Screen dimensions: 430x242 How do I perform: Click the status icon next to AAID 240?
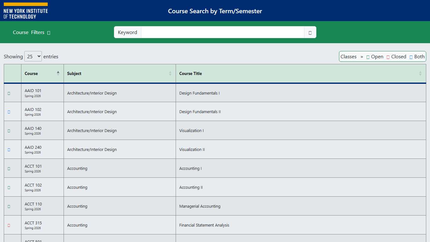click(x=8, y=149)
